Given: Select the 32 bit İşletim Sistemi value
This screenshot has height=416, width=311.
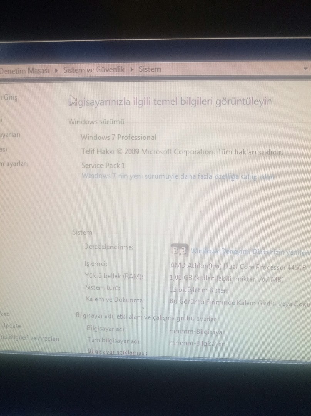Looking at the screenshot, I should 201,290.
